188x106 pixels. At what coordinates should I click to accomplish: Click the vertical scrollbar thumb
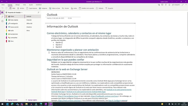[187, 29]
